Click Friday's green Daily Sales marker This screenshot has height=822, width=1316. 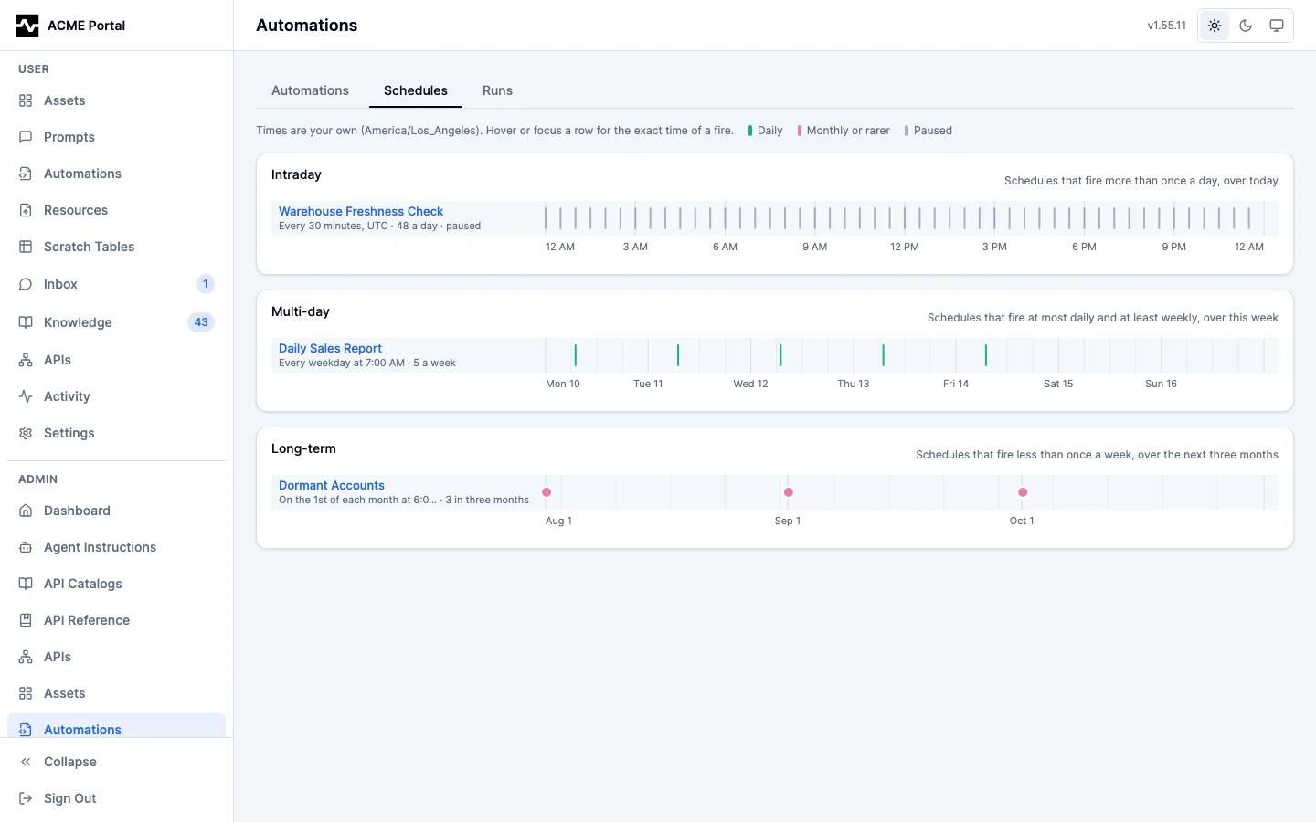coord(985,355)
